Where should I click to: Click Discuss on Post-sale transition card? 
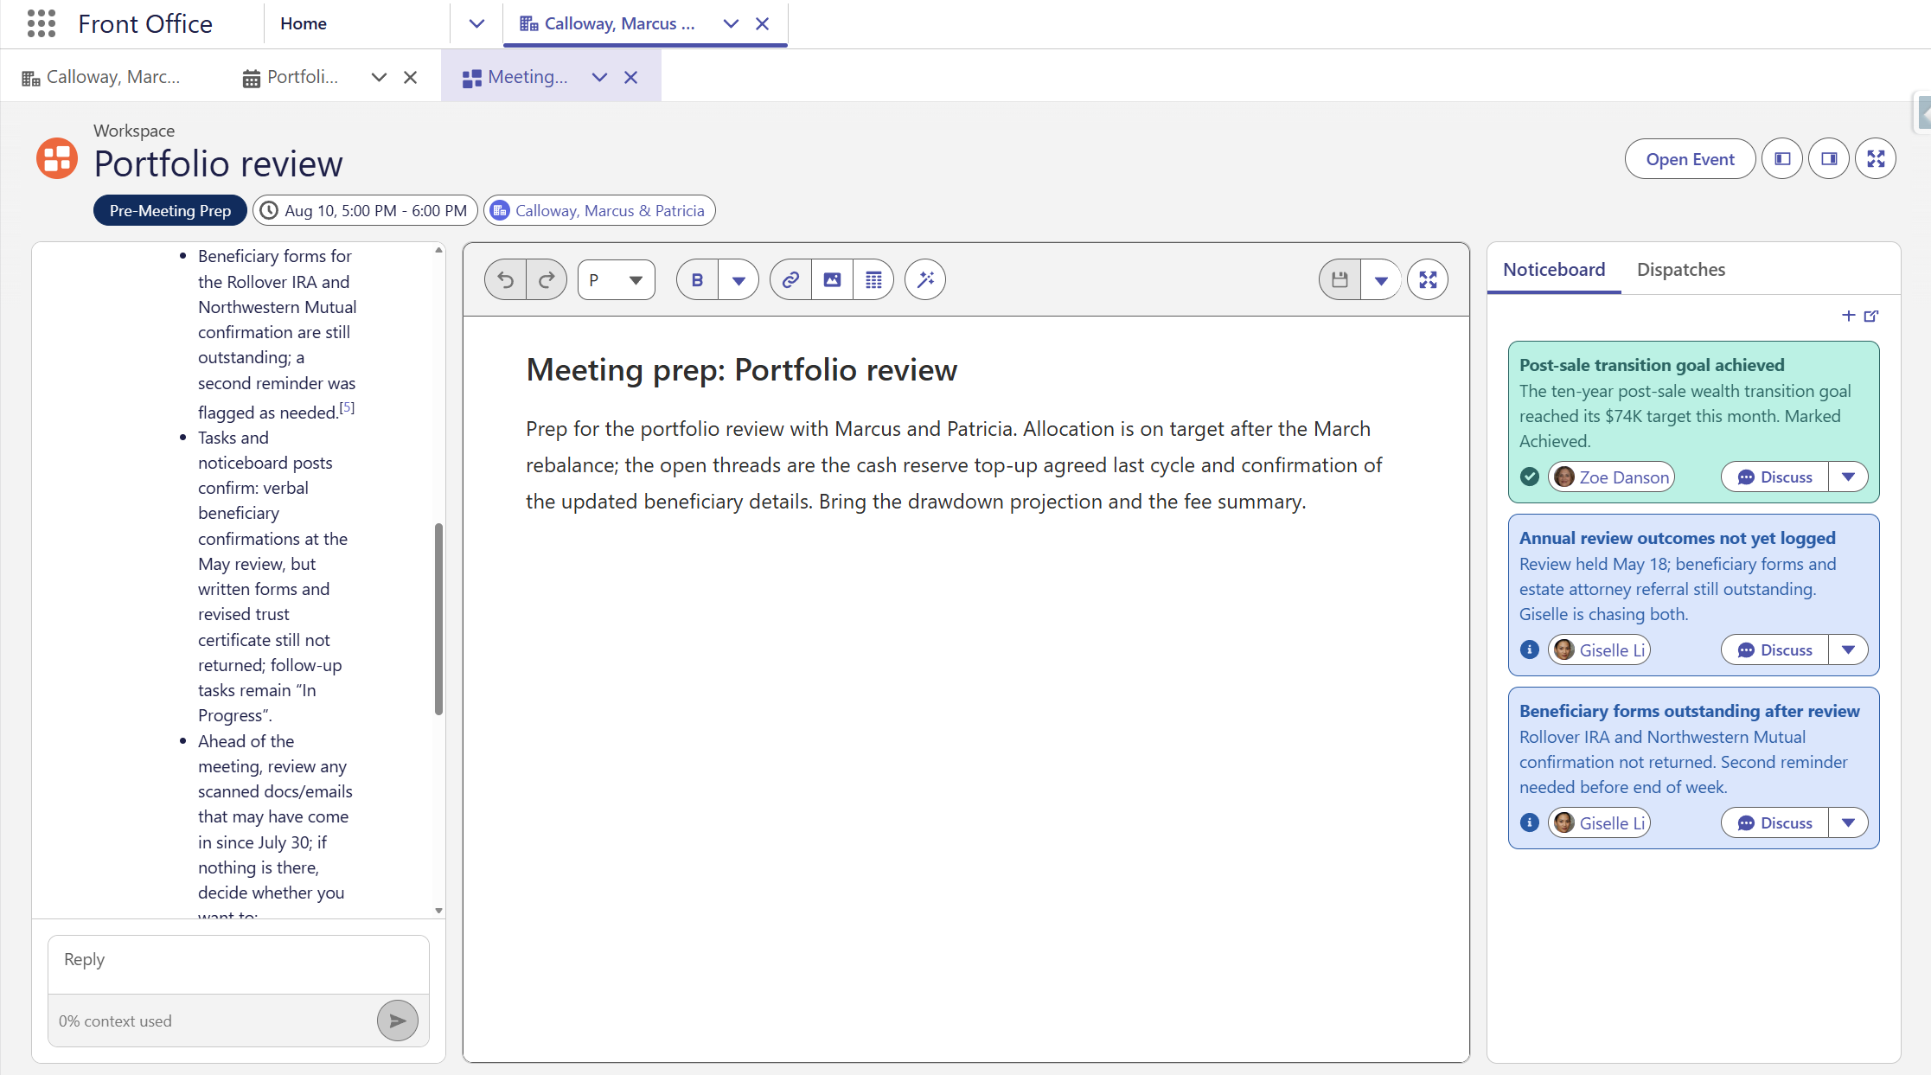coord(1774,477)
